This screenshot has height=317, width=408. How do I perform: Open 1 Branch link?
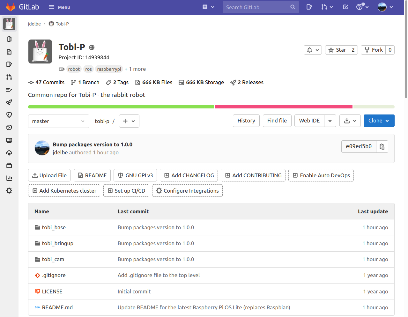point(85,82)
